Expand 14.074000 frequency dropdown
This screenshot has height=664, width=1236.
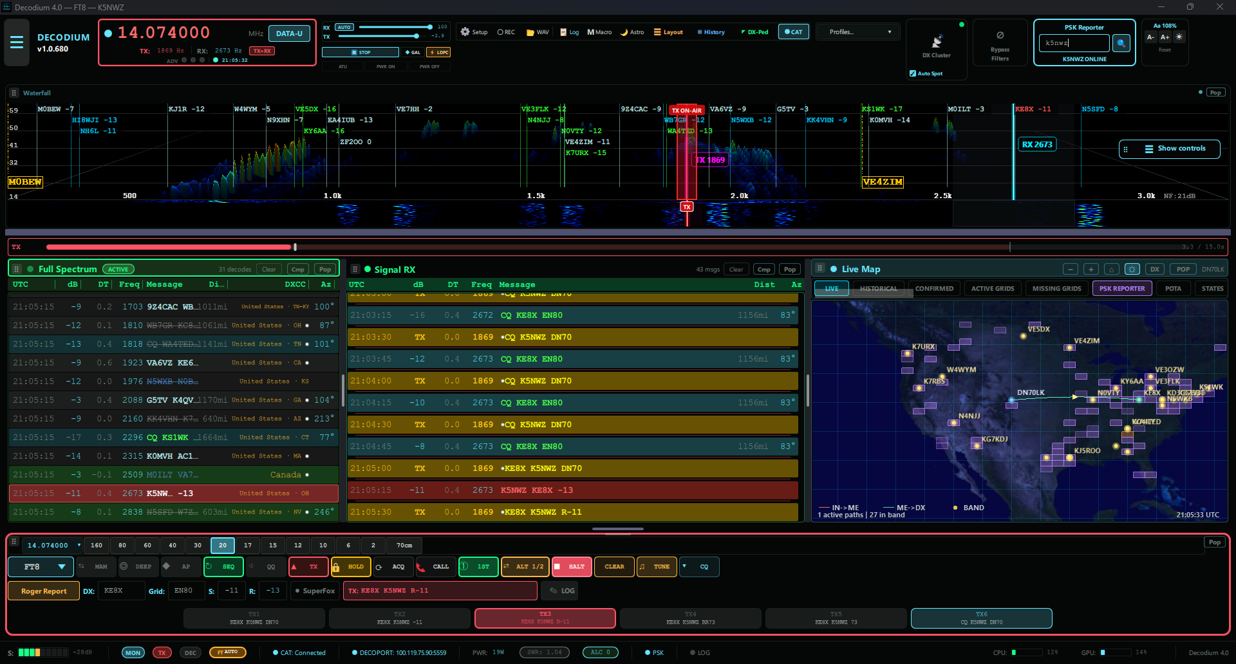tap(79, 545)
